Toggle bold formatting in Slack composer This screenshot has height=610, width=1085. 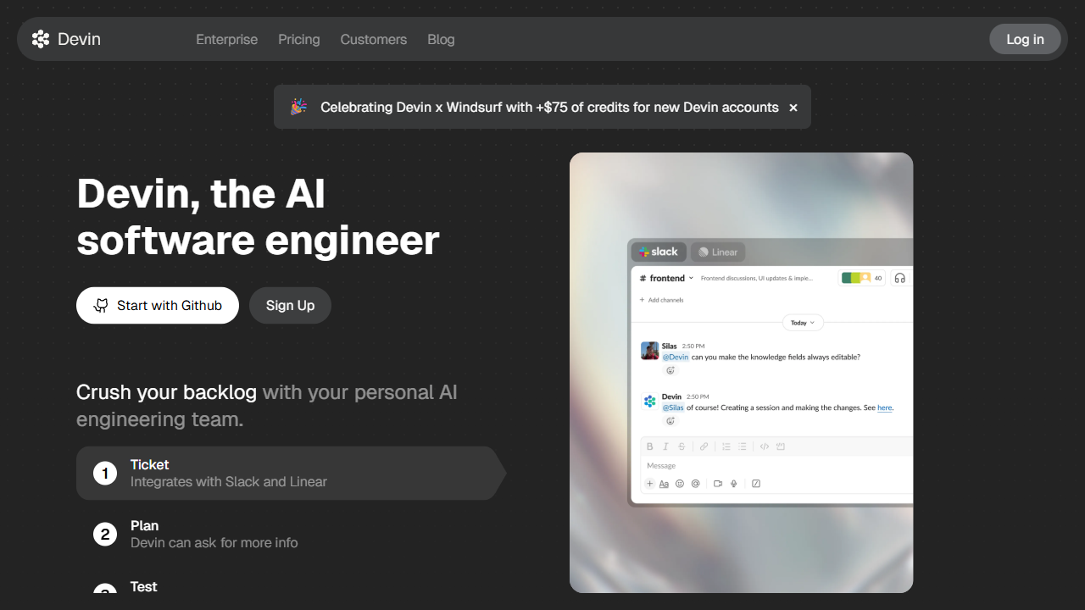(x=650, y=446)
